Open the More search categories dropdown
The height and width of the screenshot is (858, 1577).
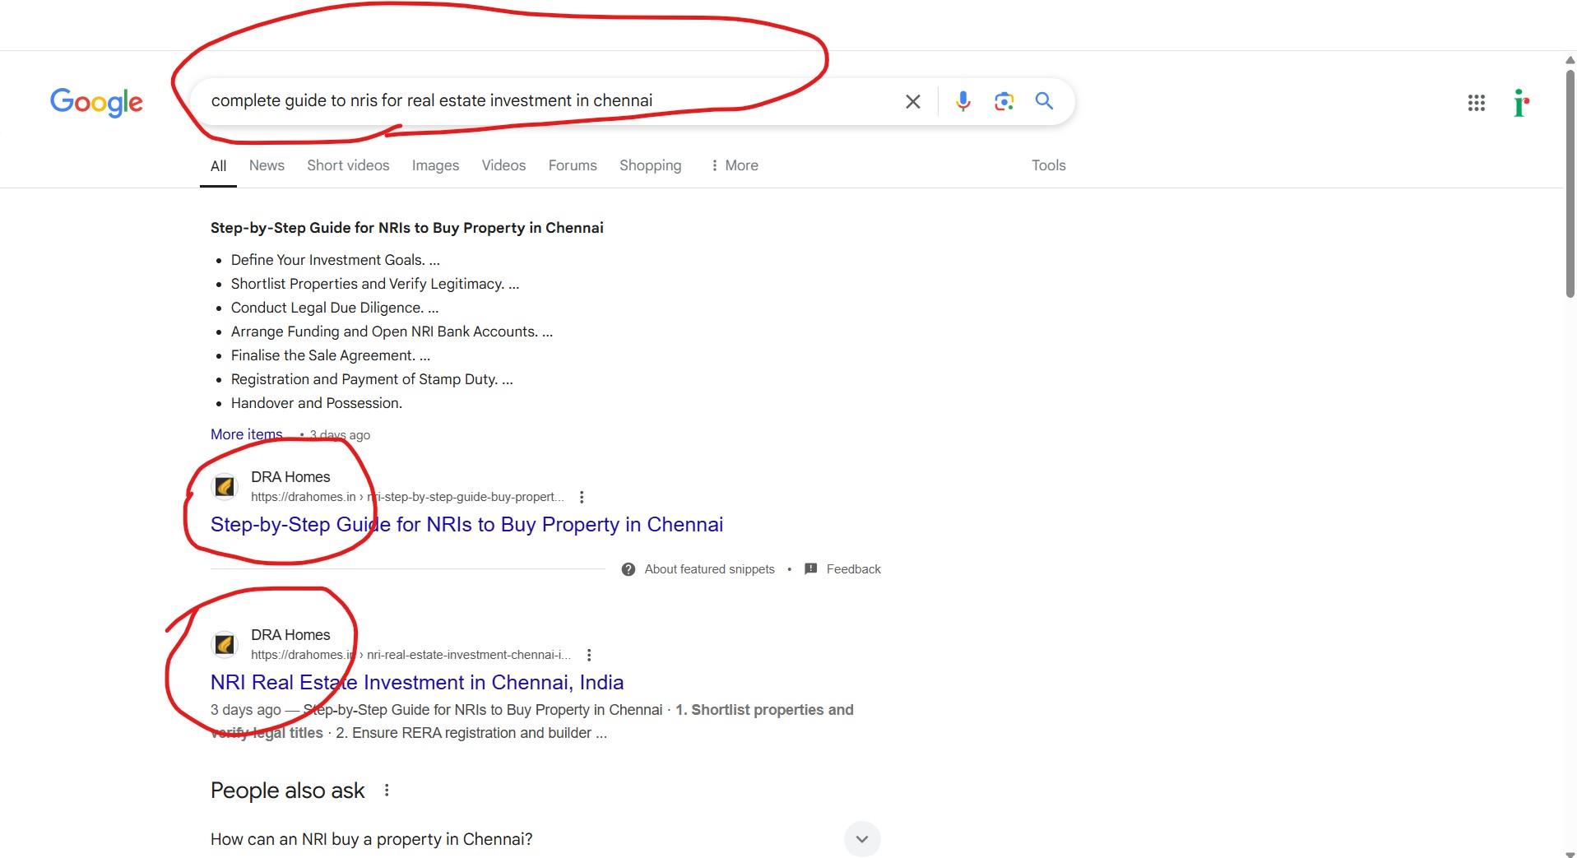(x=734, y=165)
